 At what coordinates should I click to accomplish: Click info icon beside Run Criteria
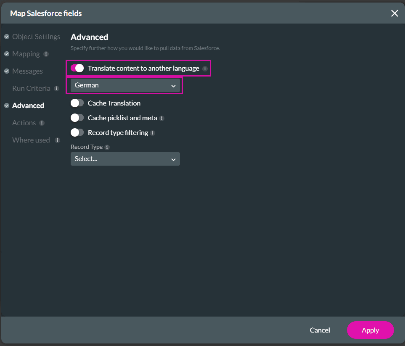[56, 89]
